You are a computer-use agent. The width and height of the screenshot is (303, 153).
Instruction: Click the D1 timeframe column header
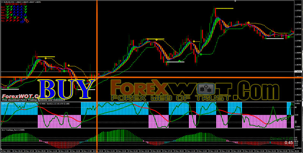coord(25,4)
